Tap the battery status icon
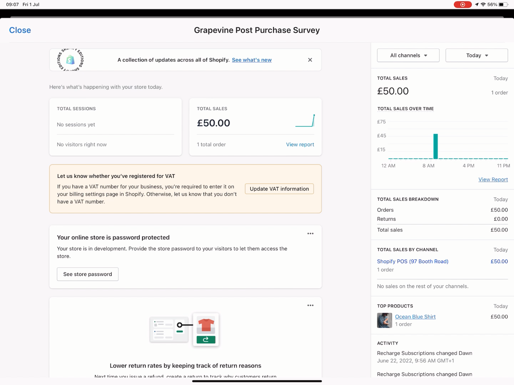The width and height of the screenshot is (514, 385). (503, 5)
